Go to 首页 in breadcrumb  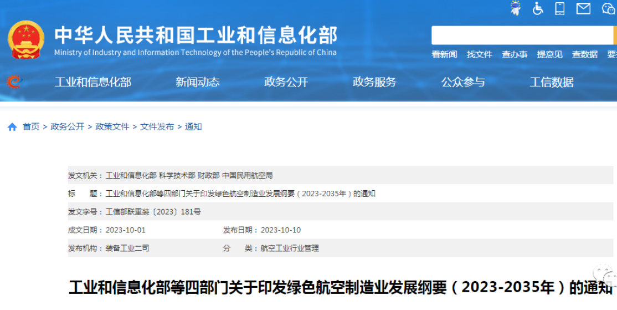pyautogui.click(x=31, y=127)
